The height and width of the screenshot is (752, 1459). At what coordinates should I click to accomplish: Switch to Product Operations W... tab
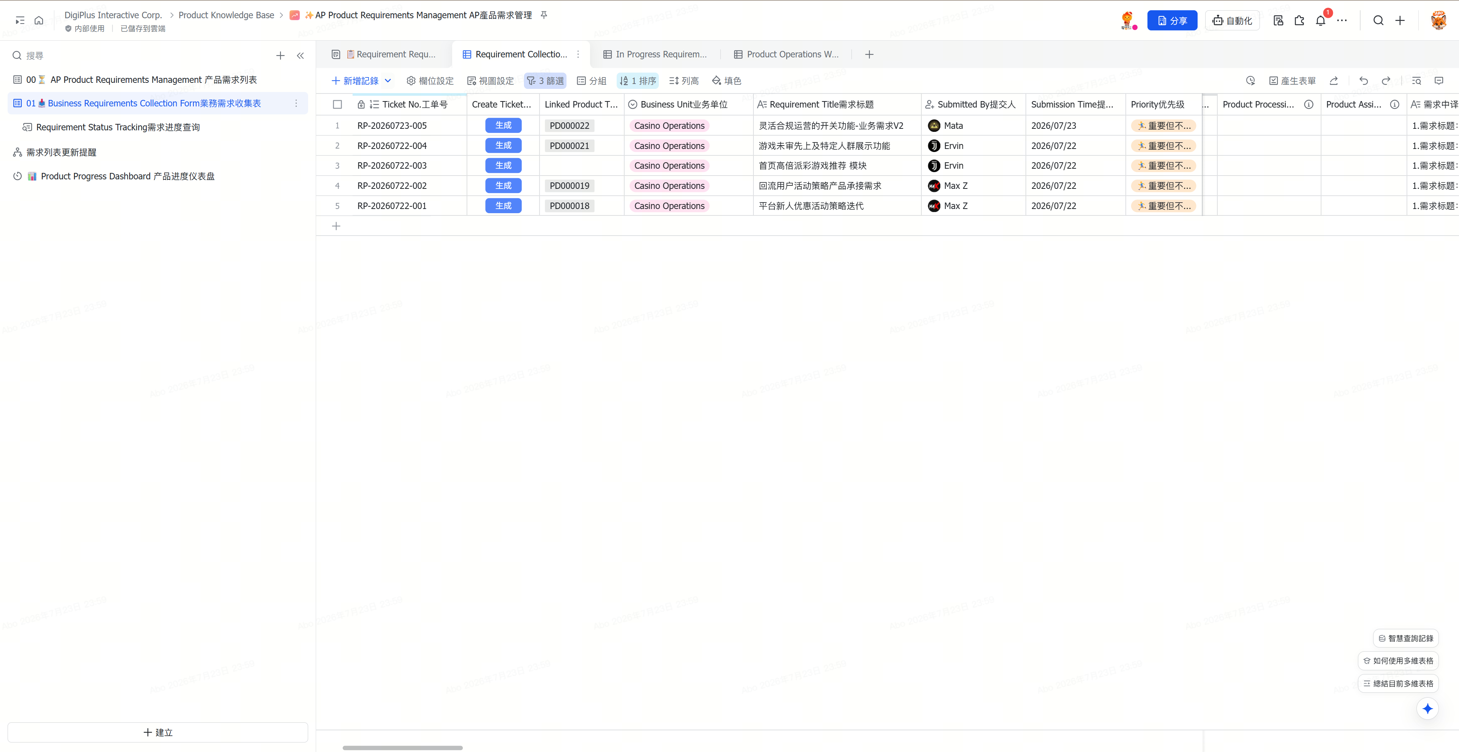coord(786,54)
